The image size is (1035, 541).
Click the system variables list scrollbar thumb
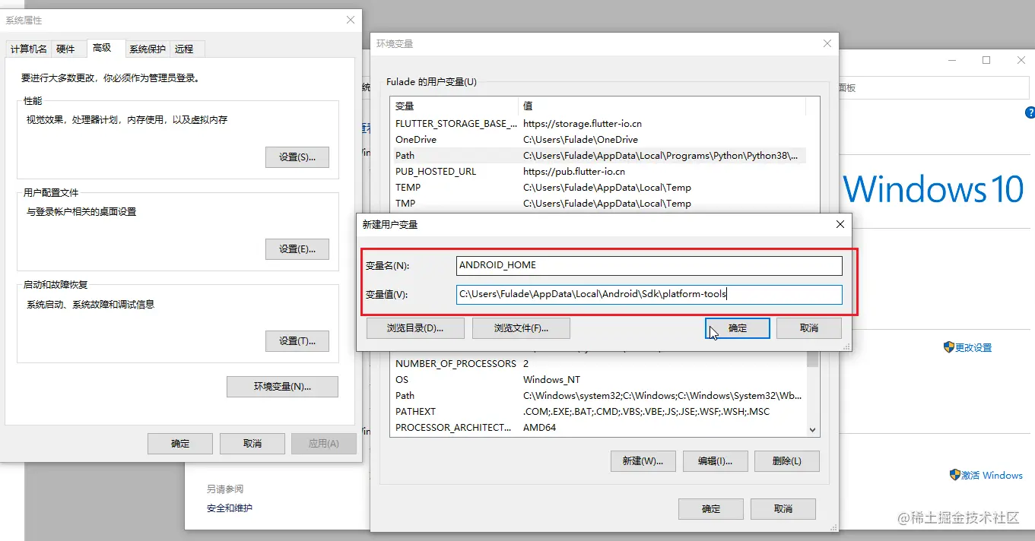[813, 359]
